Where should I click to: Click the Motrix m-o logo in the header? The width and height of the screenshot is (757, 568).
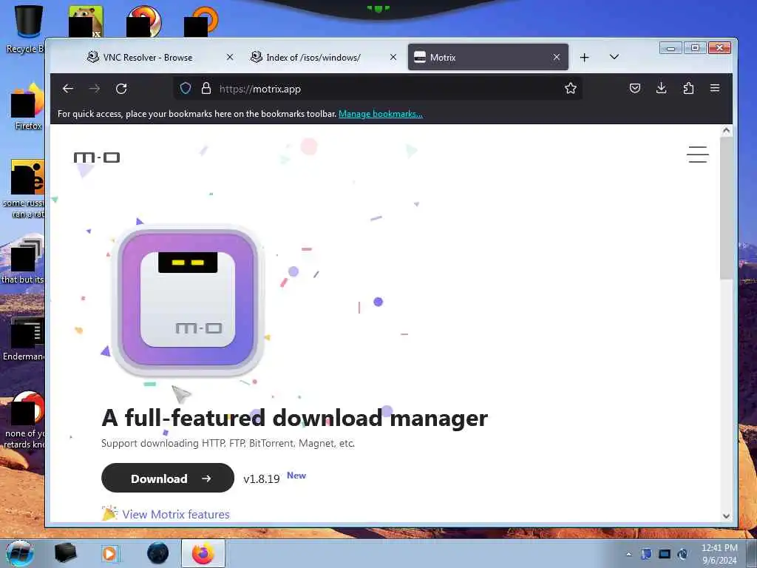point(97,158)
